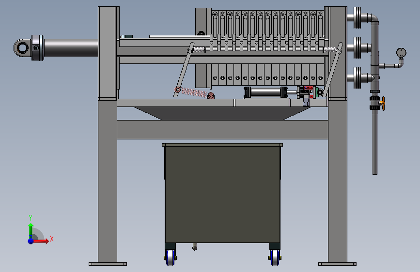This screenshot has height=272, width=420.
Task: Click the small coil spring at the right rail end
Action: (330, 49)
